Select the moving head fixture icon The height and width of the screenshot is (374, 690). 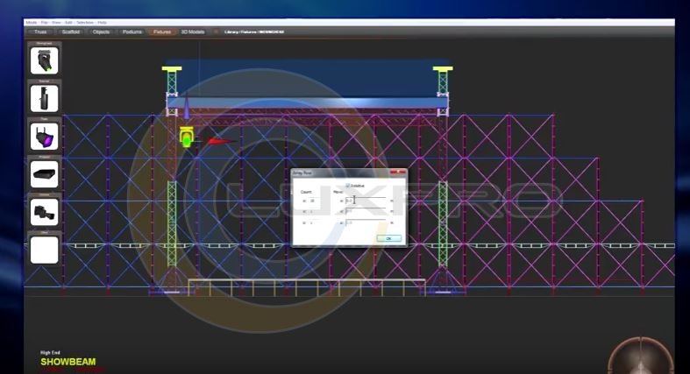pyautogui.click(x=44, y=60)
